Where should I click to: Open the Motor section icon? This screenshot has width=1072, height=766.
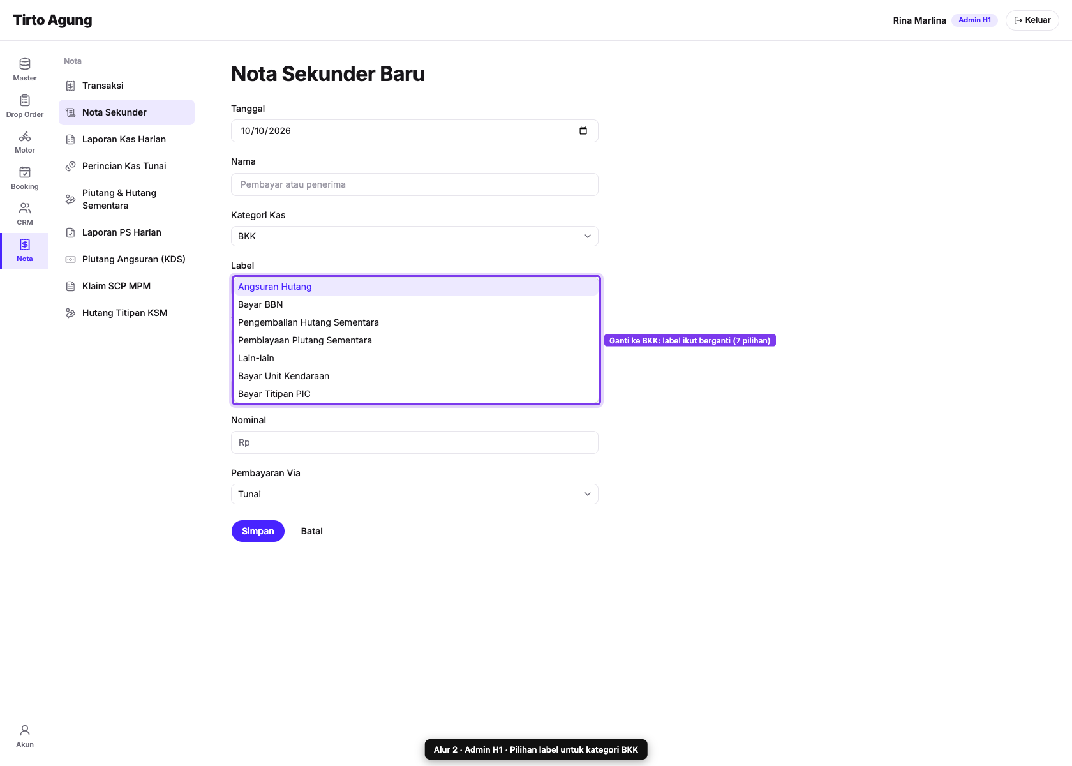coord(25,136)
